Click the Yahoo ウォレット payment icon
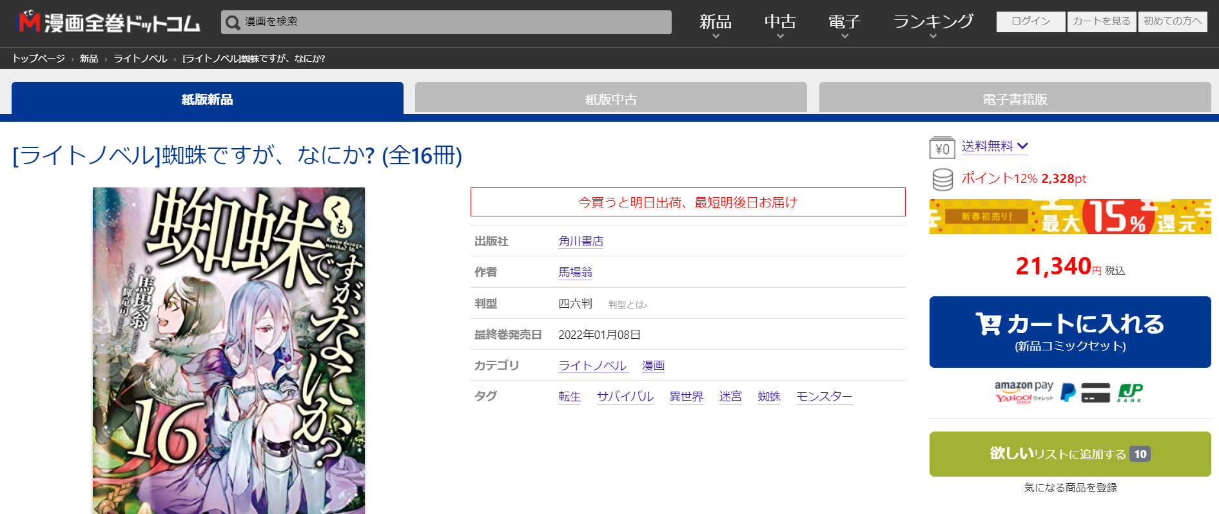 (1024, 399)
